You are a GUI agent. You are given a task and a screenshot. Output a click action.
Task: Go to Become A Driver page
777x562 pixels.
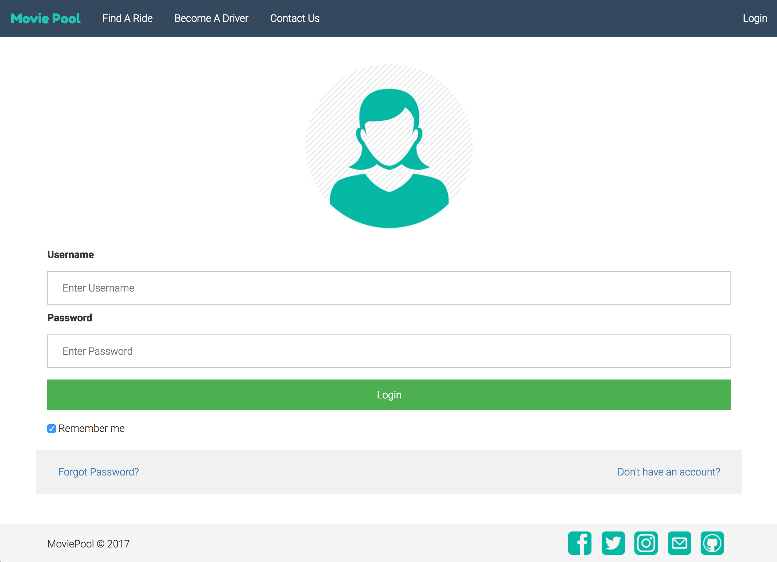(x=211, y=19)
